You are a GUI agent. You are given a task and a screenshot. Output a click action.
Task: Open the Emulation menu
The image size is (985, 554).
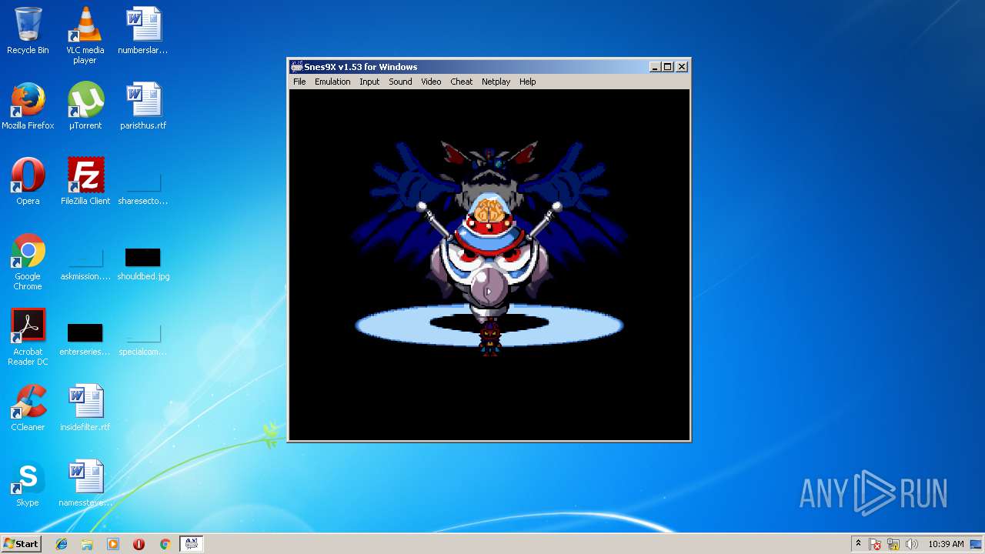[332, 82]
